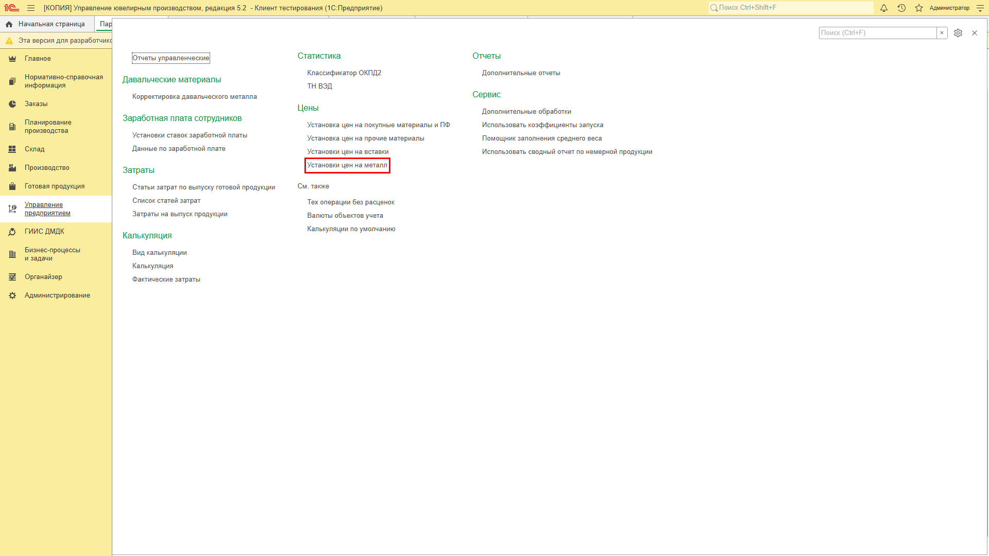Viewport: 989px width, 556px height.
Task: Click the Склад grid icon
Action: click(x=12, y=149)
